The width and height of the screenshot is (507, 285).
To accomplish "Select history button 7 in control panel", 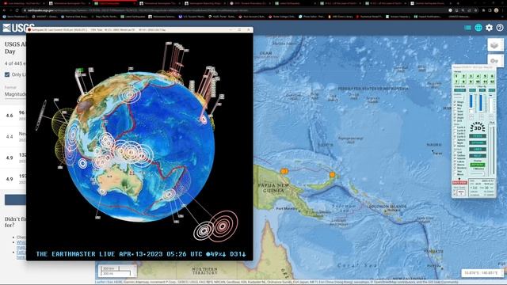I will tap(456, 82).
